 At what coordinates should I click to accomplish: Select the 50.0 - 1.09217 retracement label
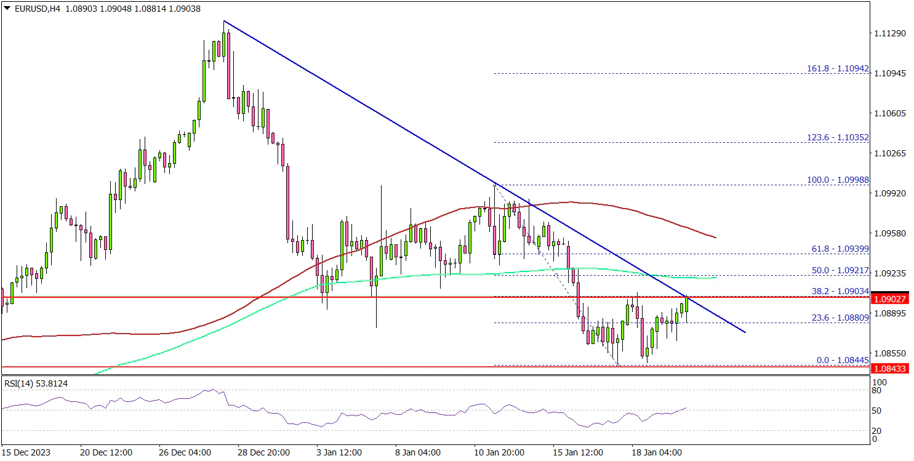tap(840, 270)
